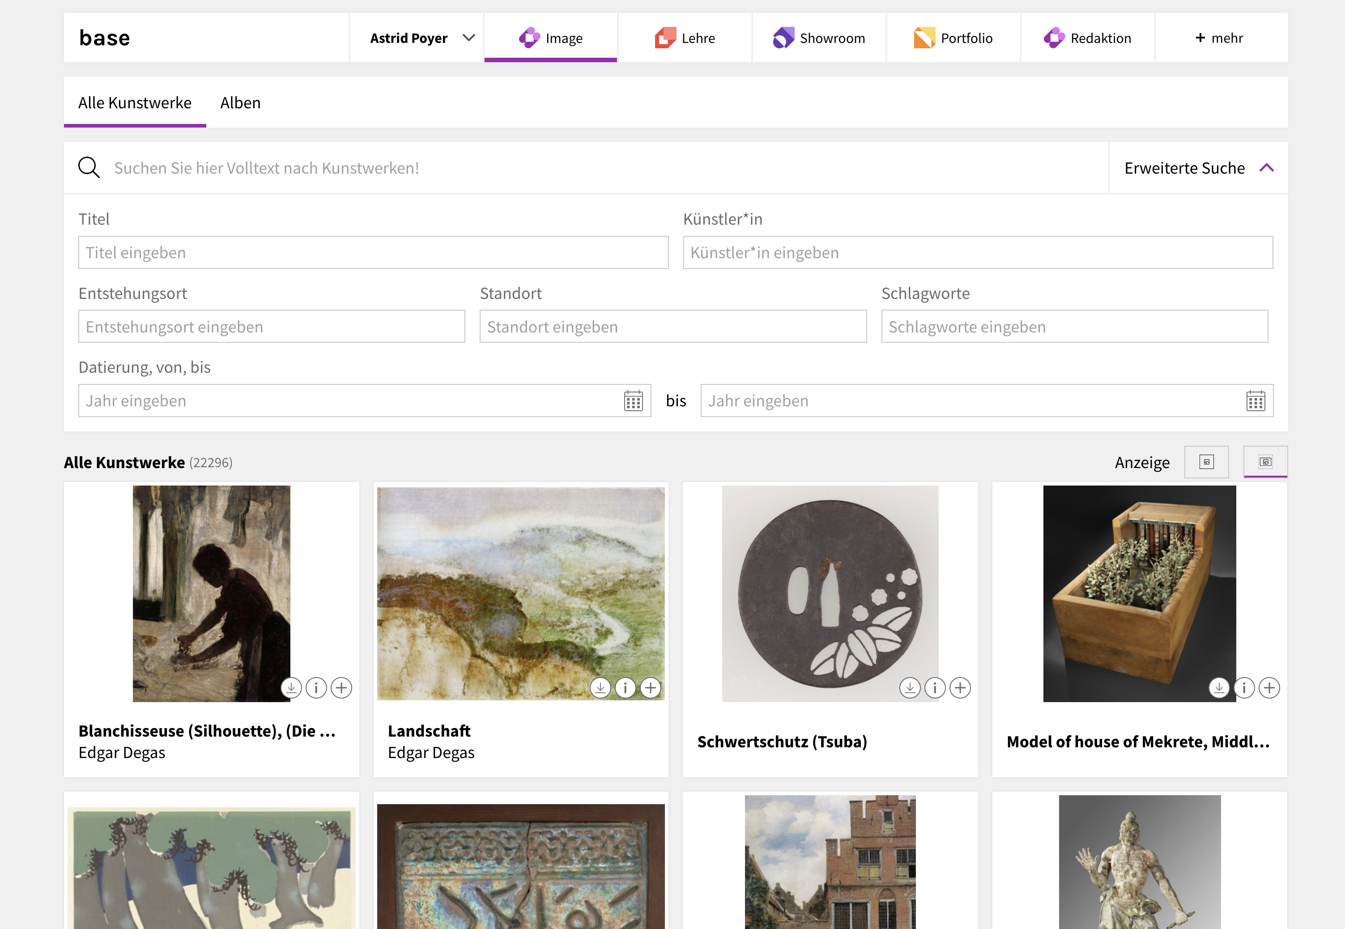This screenshot has height=929, width=1345.
Task: Open the Blanchisseuse (Silhouette) title link
Action: (x=207, y=730)
